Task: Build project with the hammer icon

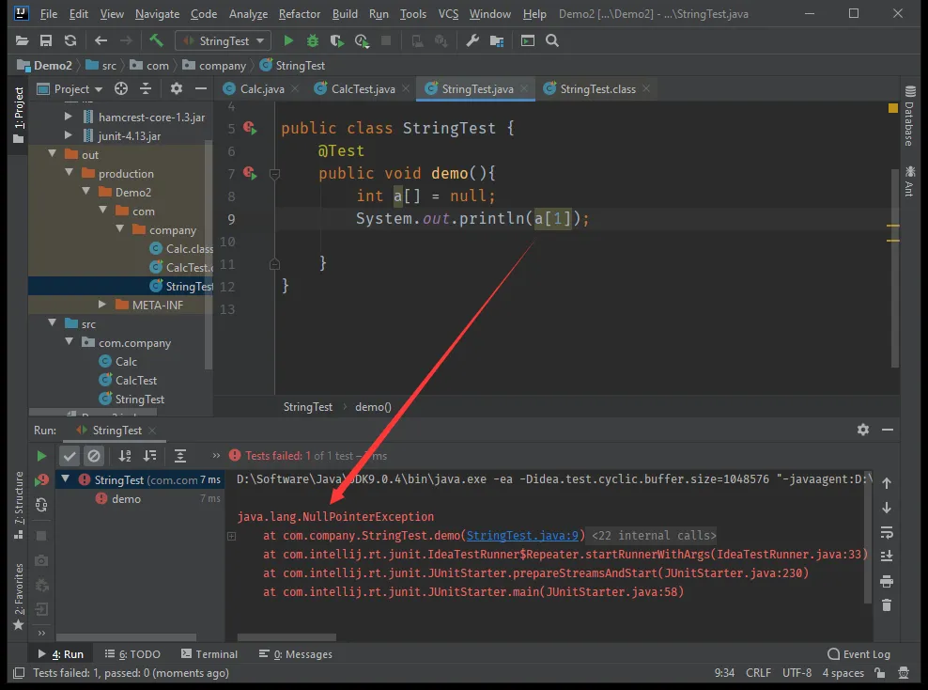Action: click(x=156, y=40)
